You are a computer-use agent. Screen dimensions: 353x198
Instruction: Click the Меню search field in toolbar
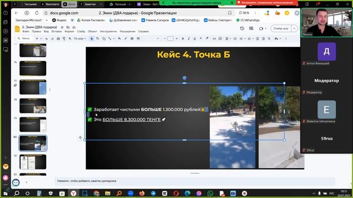[26, 38]
